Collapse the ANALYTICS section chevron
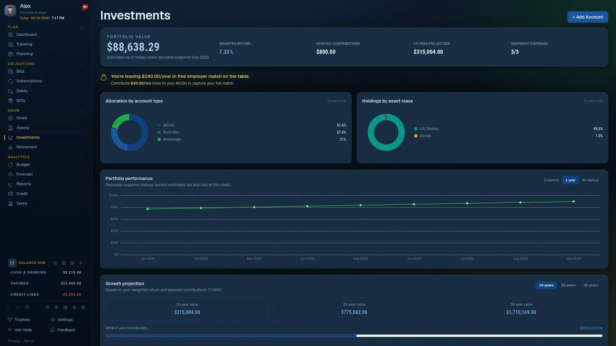 click(x=82, y=157)
